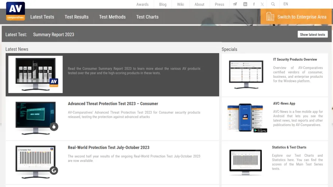Image resolution: width=333 pixels, height=187 pixels.
Task: Open Advanced Threat Protection Test 2023 article
Action: (x=113, y=104)
